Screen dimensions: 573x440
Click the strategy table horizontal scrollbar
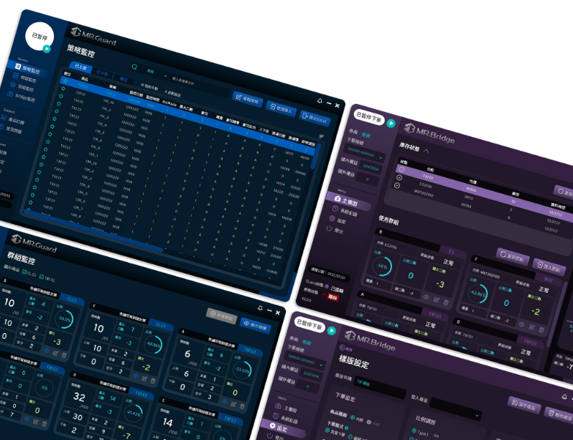[93, 230]
